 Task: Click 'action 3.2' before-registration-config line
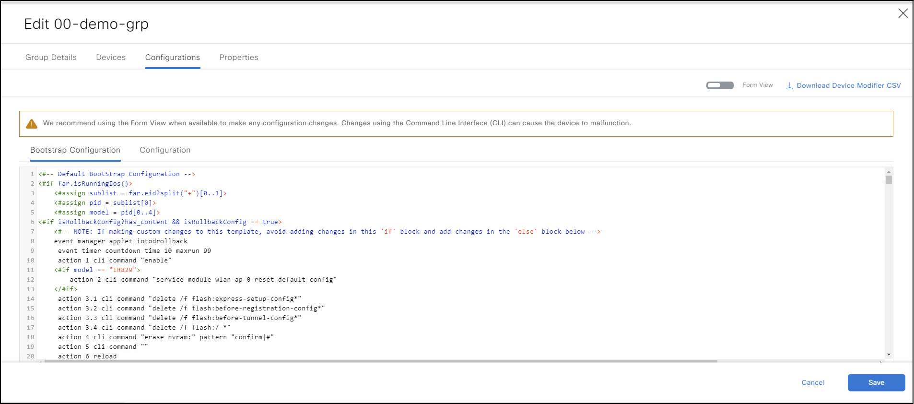point(191,308)
